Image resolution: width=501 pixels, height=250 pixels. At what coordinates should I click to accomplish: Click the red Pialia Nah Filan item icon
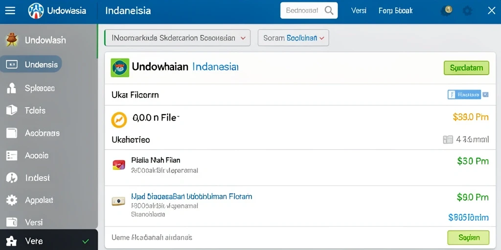pyautogui.click(x=119, y=165)
